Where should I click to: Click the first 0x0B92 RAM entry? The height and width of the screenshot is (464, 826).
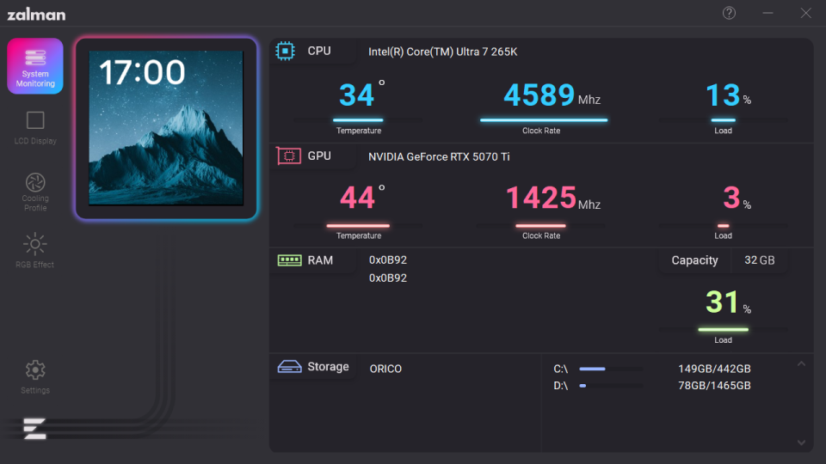[388, 259]
